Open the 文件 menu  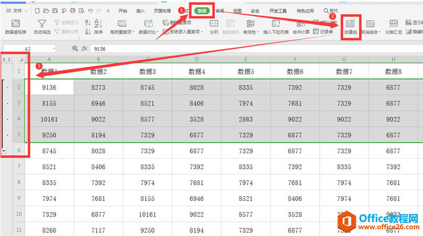[x=17, y=11]
